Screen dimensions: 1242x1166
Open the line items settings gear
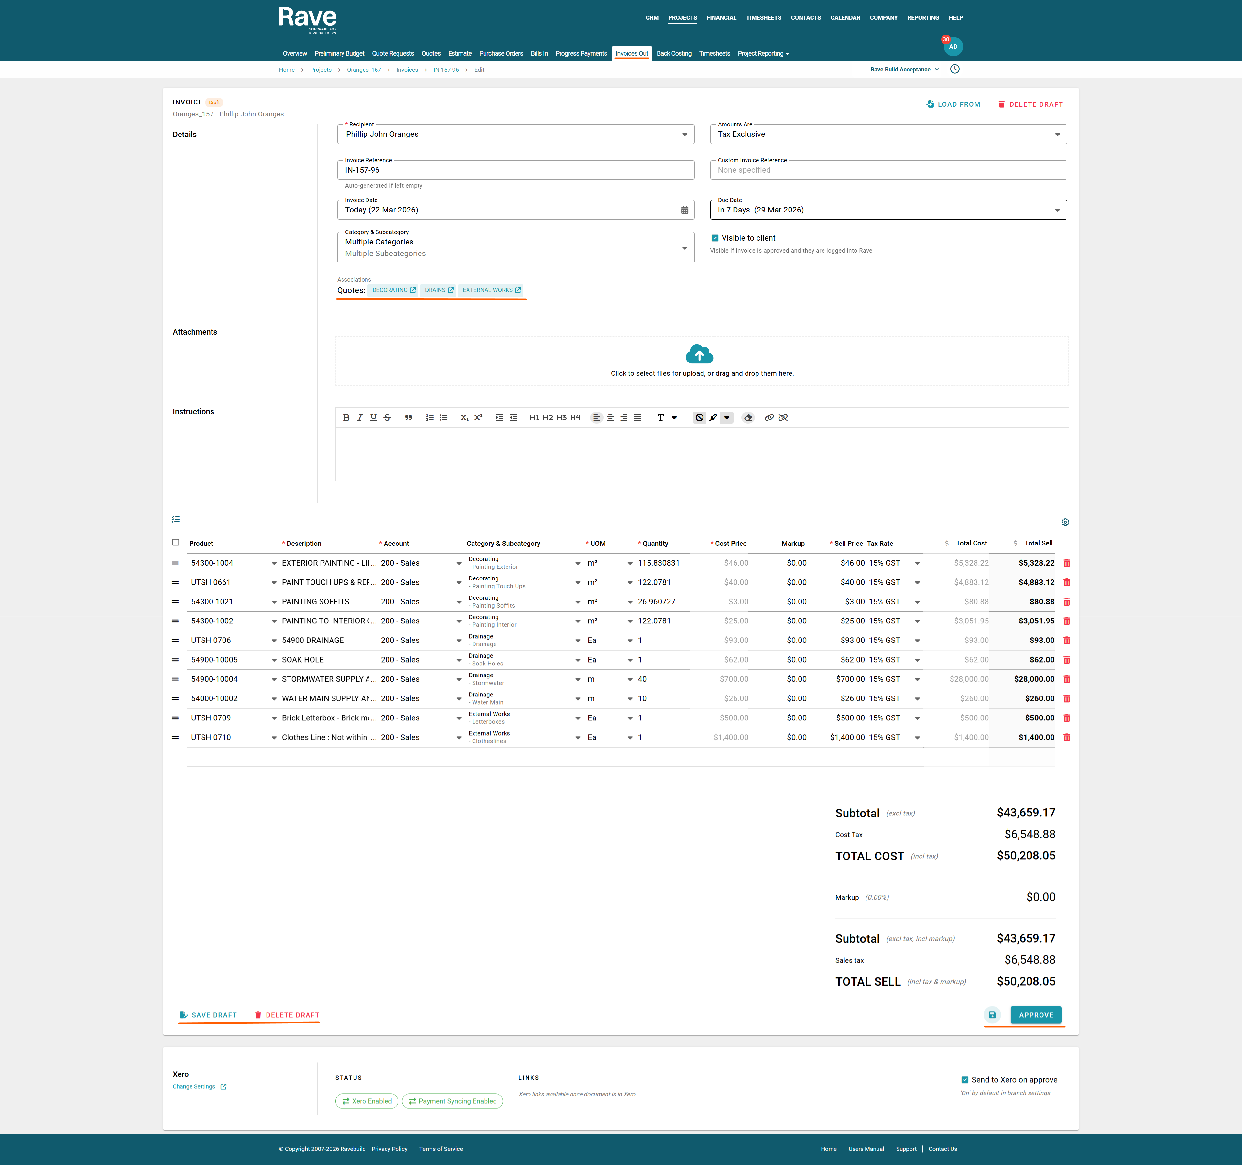(x=1065, y=522)
